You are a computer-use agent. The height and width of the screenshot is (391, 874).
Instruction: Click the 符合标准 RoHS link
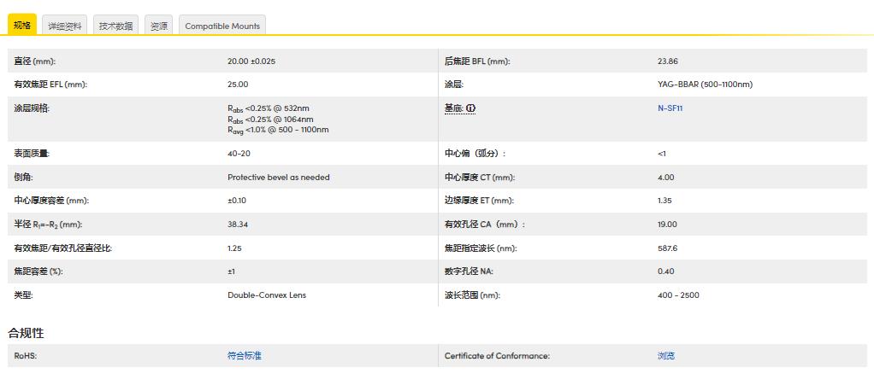point(244,356)
